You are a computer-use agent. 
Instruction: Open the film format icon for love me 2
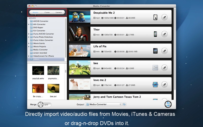(x=155, y=85)
